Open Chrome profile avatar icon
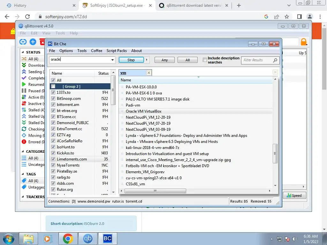The width and height of the screenshot is (327, 245). pyautogui.click(x=310, y=17)
